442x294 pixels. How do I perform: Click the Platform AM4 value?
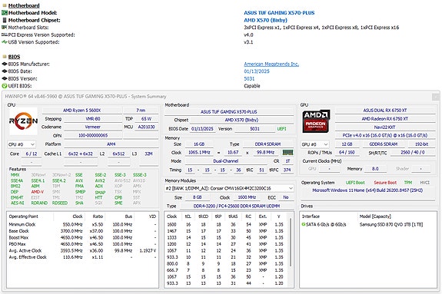pos(111,144)
